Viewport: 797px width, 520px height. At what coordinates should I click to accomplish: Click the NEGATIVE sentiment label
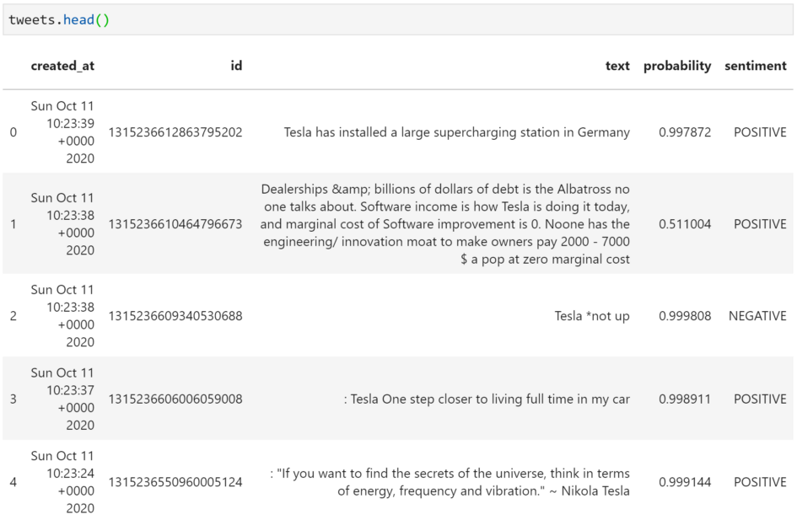(757, 316)
